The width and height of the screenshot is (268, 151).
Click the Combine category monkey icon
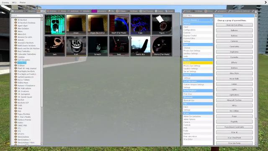[x=15, y=57]
